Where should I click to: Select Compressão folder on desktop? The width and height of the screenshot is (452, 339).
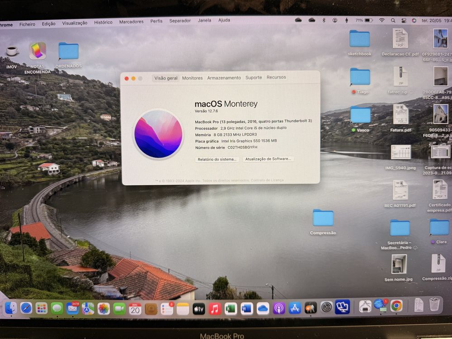[x=323, y=222]
